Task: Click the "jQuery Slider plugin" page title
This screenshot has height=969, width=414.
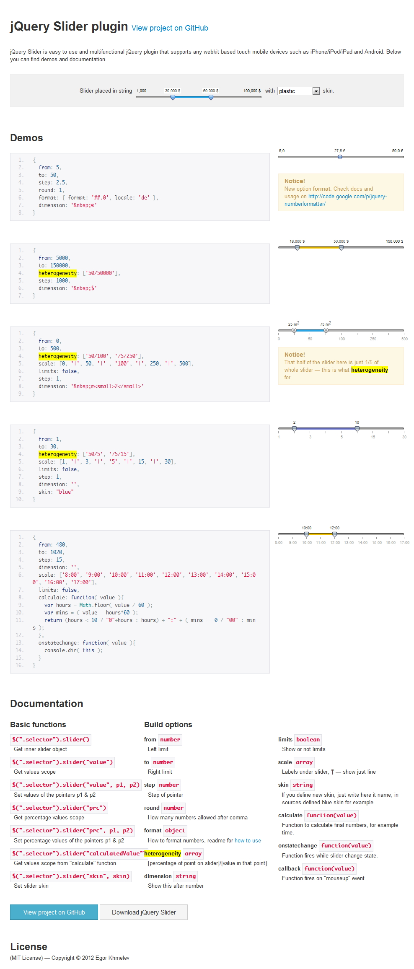Action: 69,26
